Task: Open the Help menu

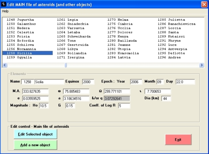Action: point(5,11)
